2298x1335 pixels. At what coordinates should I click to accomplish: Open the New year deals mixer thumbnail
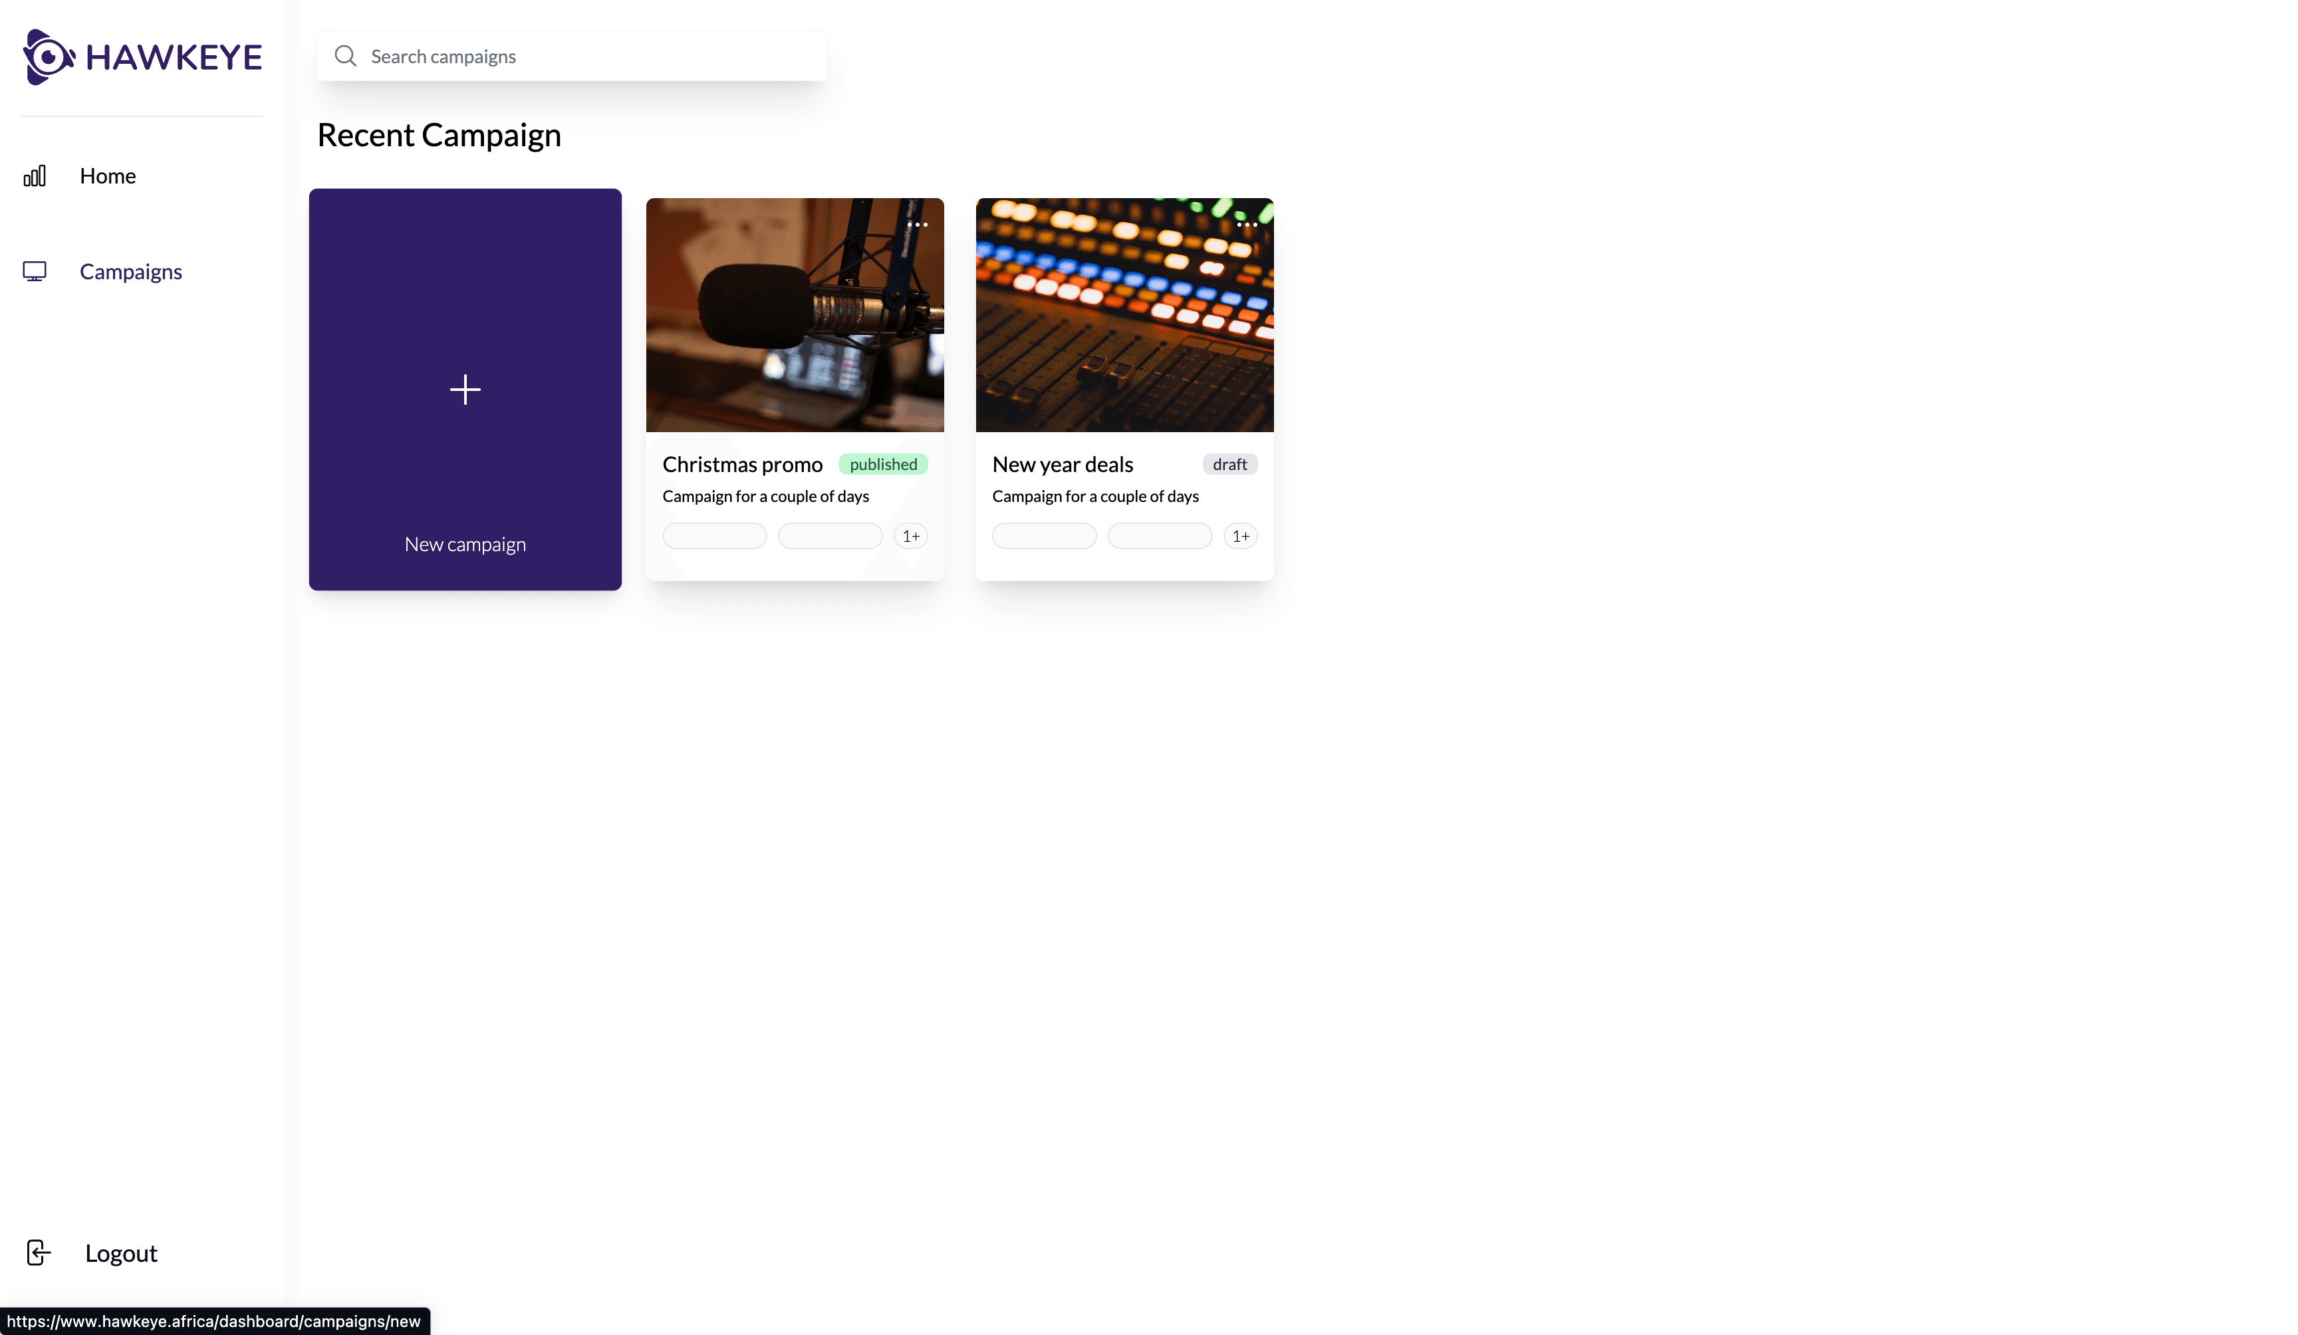pos(1124,314)
